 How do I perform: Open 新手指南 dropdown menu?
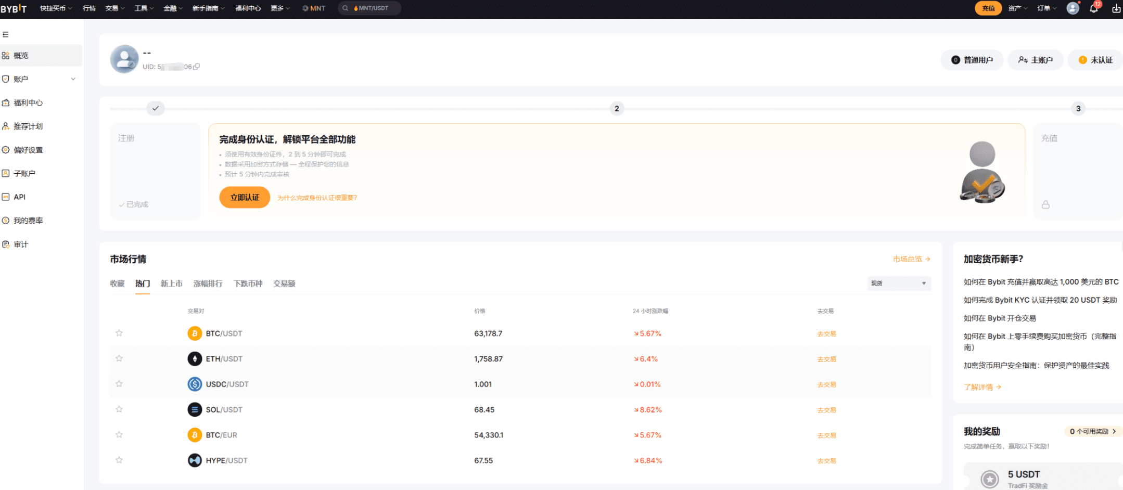click(209, 8)
